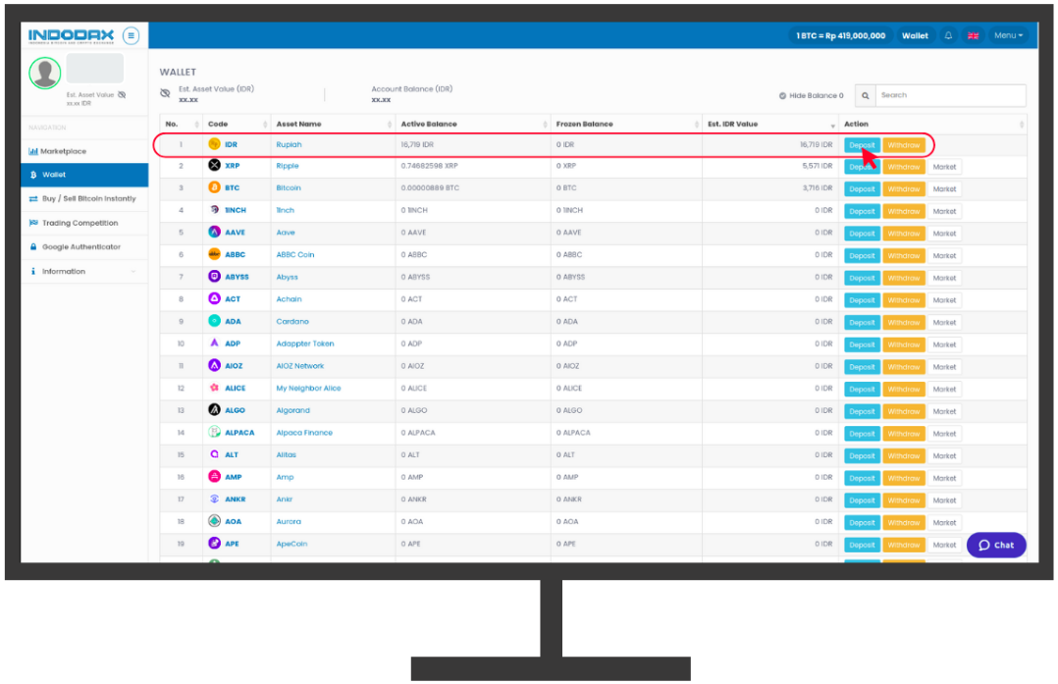Open the Bitcoin asset link
The width and height of the screenshot is (1058, 684).
pyautogui.click(x=289, y=188)
